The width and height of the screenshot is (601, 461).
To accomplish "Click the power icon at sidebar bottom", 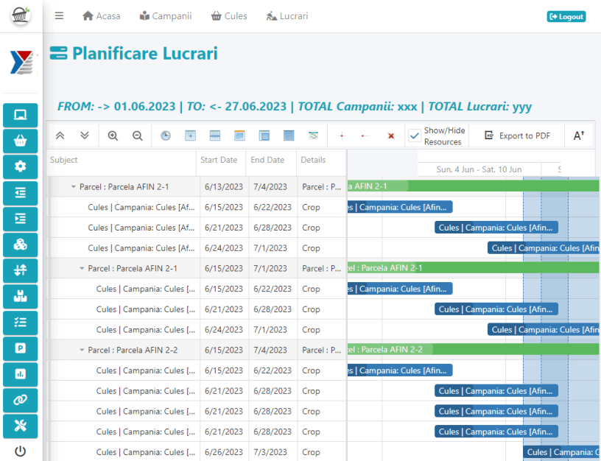I will pyautogui.click(x=21, y=451).
